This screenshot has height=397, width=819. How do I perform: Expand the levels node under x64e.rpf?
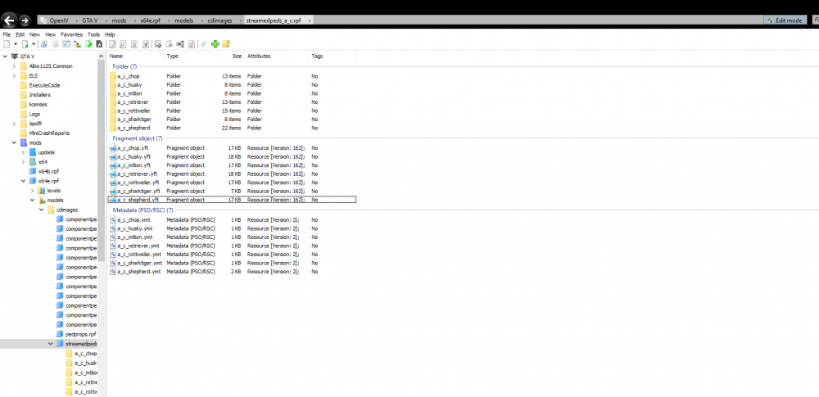33,191
